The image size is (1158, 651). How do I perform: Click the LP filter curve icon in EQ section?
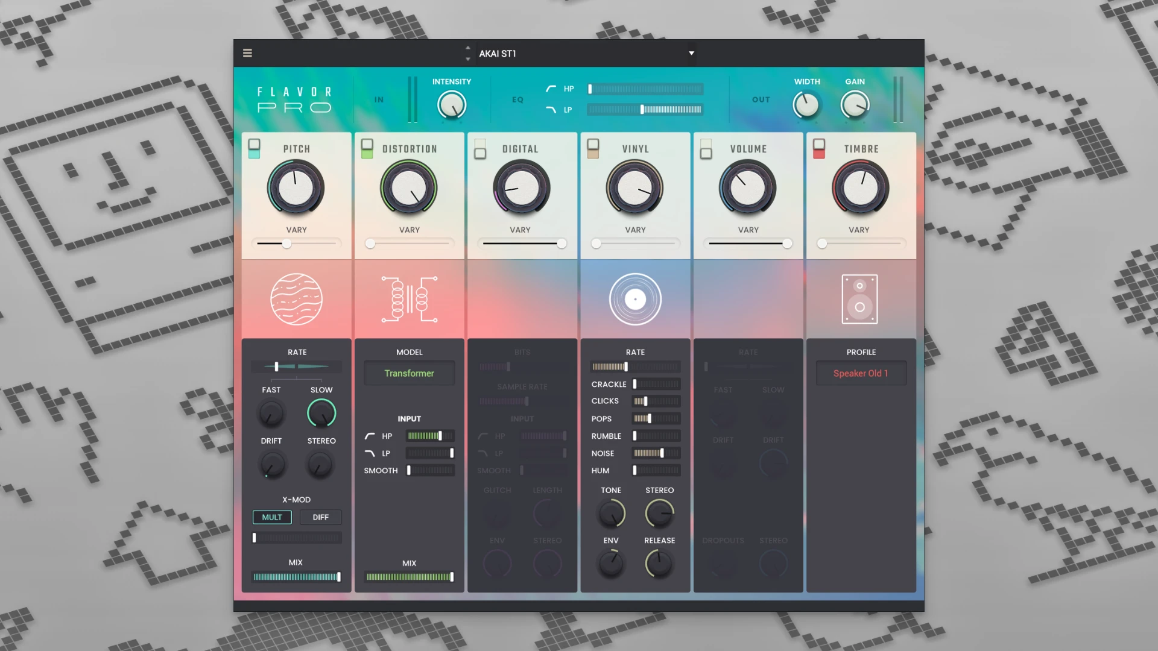pos(549,110)
